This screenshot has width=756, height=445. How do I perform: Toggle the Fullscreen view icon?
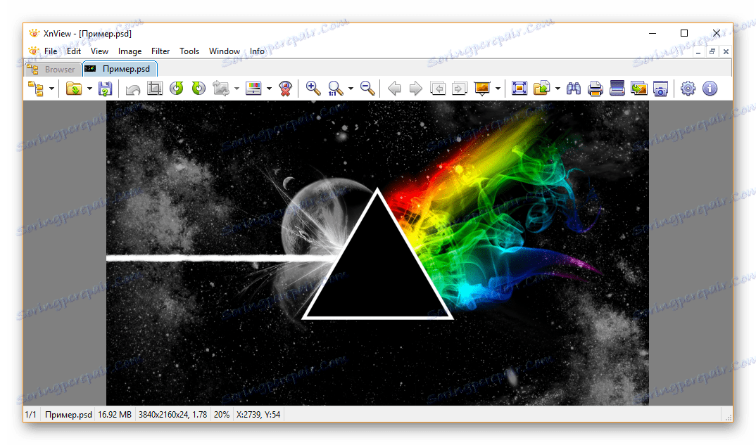point(519,89)
